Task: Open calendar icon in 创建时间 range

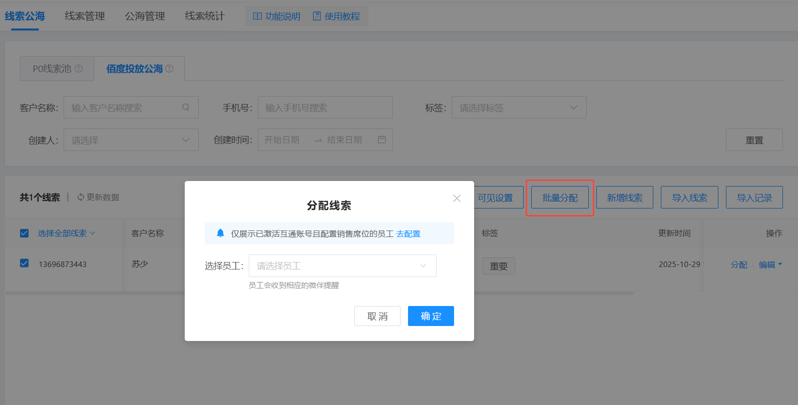Action: click(381, 139)
